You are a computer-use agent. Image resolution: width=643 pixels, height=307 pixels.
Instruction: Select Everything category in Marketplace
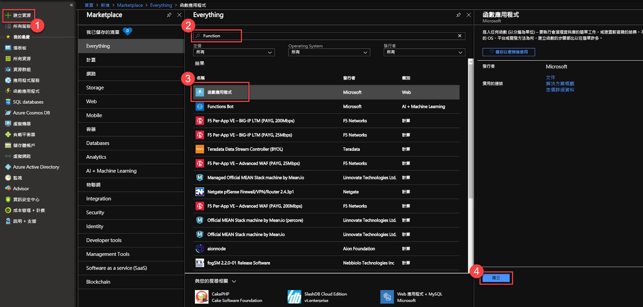click(x=131, y=46)
